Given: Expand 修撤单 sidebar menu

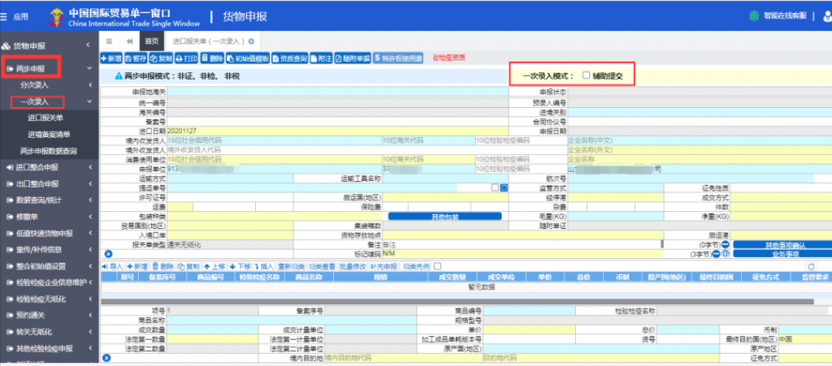Looking at the screenshot, I should click(x=50, y=217).
